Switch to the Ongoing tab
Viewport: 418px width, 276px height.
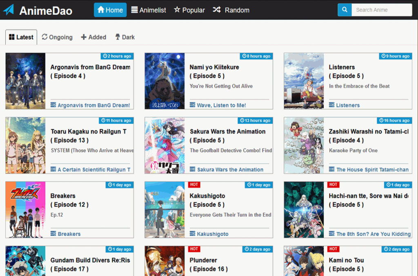click(x=57, y=37)
